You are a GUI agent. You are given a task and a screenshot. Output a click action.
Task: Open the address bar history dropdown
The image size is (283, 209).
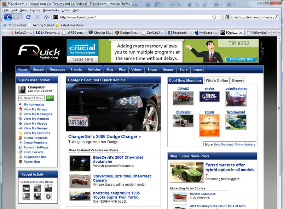[219, 17]
